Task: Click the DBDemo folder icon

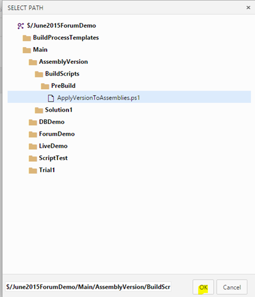Action: pyautogui.click(x=32, y=122)
